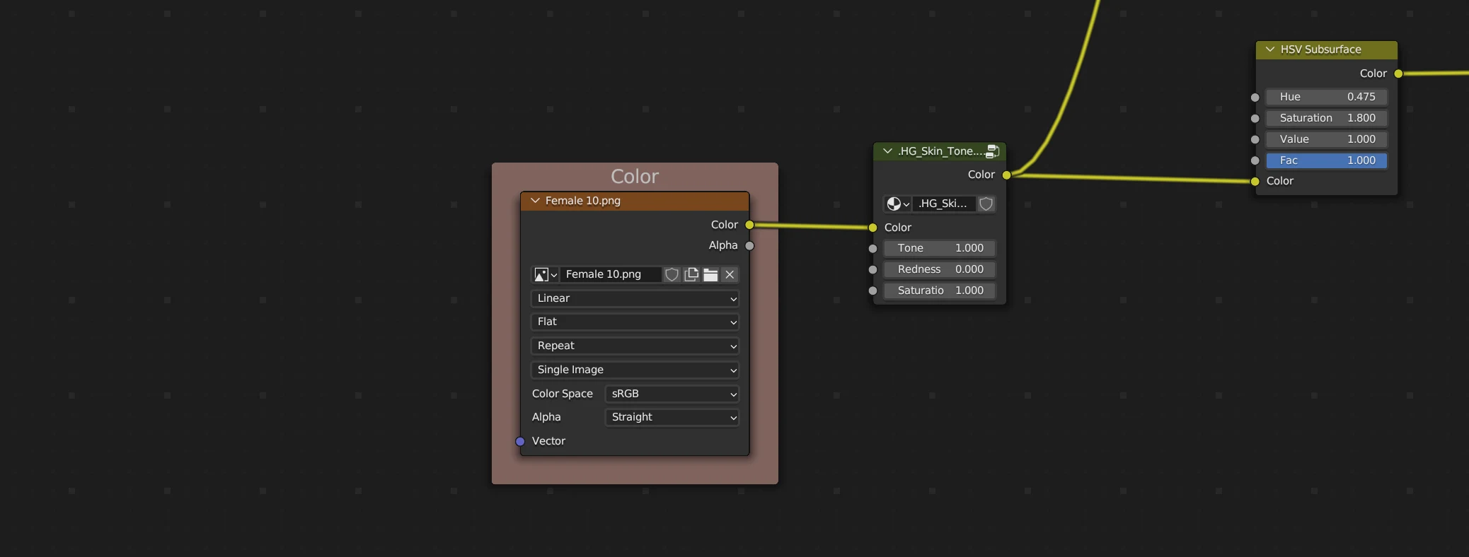Open the Flat projection dropdown
Image resolution: width=1469 pixels, height=557 pixels.
pyautogui.click(x=635, y=322)
